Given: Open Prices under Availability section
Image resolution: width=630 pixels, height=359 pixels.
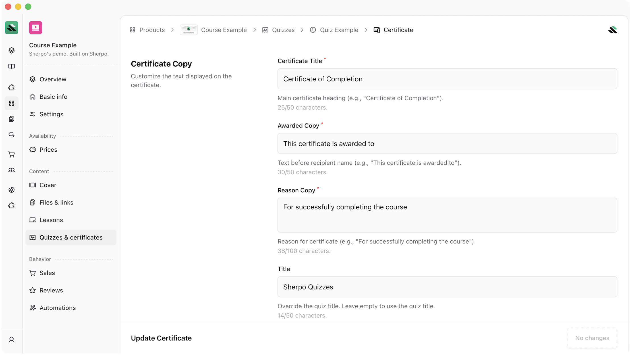Looking at the screenshot, I should 48,150.
